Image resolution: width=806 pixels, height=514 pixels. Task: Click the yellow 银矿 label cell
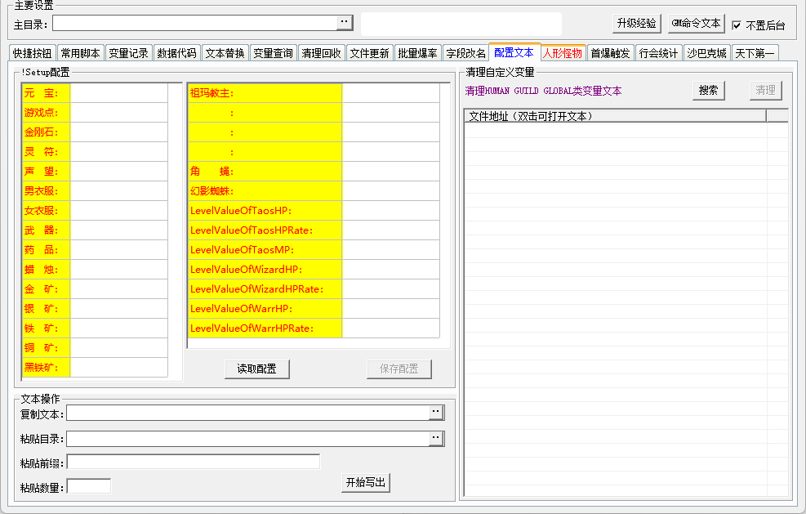[x=47, y=309]
